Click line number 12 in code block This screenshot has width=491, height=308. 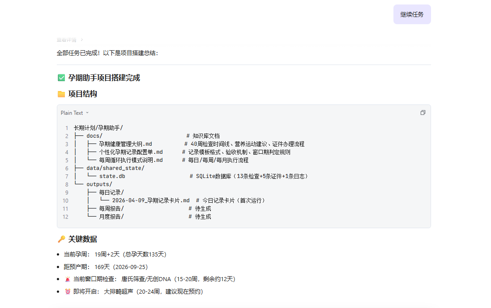(65, 217)
